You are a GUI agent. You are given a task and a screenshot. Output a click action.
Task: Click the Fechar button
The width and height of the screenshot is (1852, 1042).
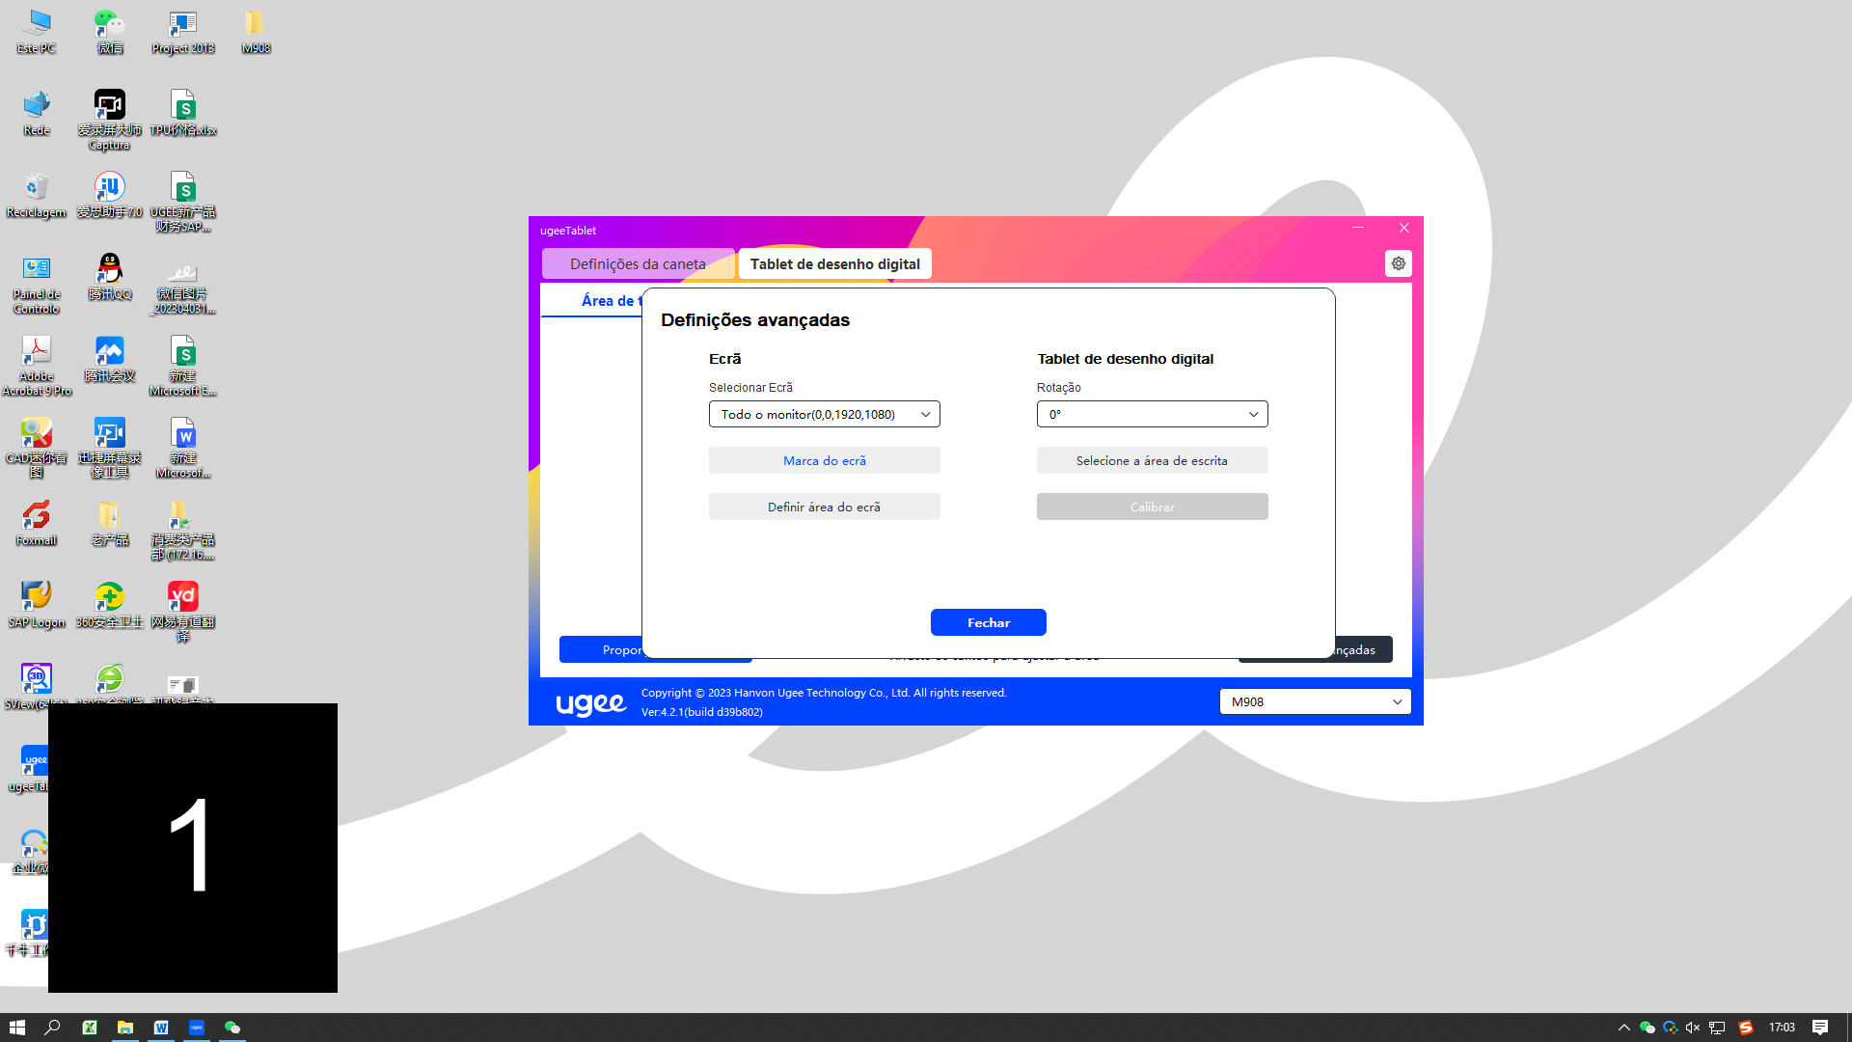click(x=988, y=622)
